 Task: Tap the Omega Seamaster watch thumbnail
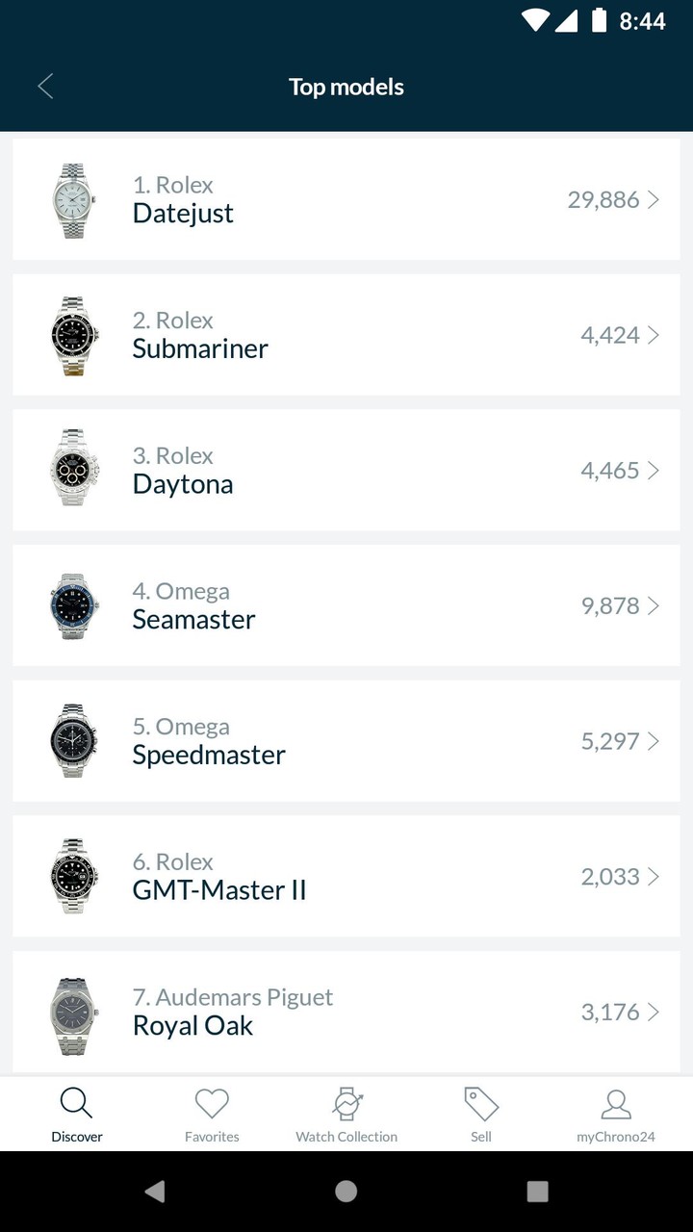(74, 606)
